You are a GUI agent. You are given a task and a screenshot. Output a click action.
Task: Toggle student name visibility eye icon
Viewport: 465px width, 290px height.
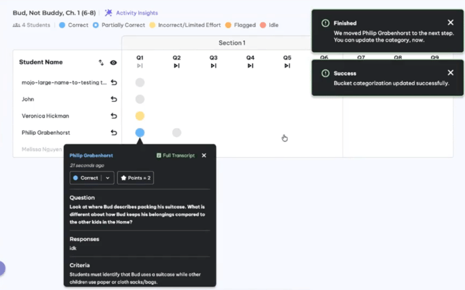[113, 62]
